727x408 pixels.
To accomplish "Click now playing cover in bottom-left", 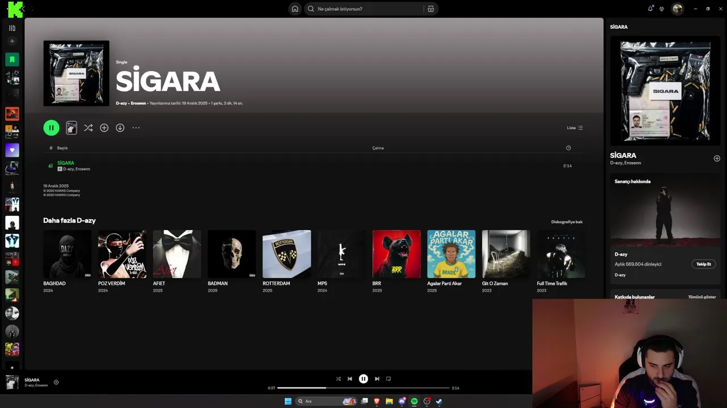I will point(12,382).
